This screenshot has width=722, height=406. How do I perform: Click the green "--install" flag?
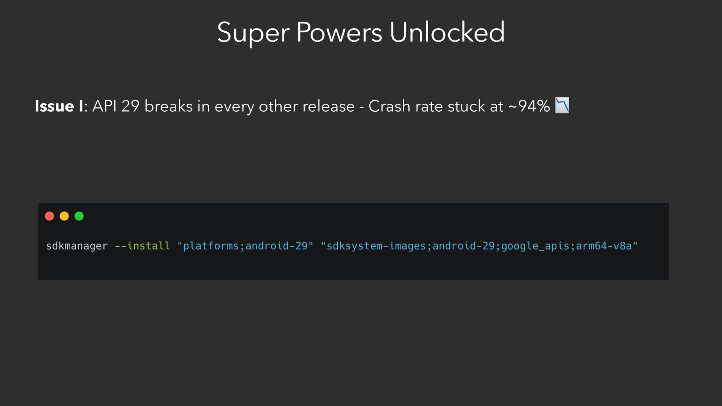(143, 246)
